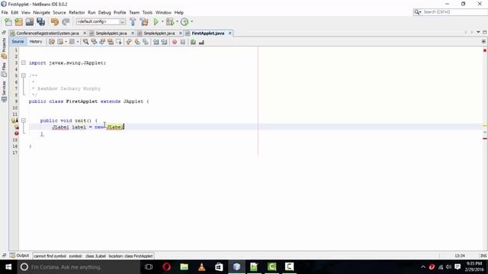Screen dimensions: 488x274
Task: Toggle Rectangular Selection in the editor toolbar
Action: tap(119, 42)
